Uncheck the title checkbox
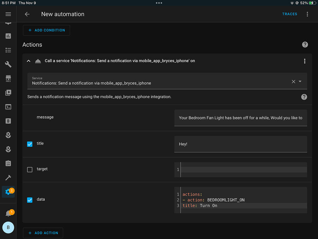Image resolution: width=318 pixels, height=239 pixels. (x=30, y=144)
